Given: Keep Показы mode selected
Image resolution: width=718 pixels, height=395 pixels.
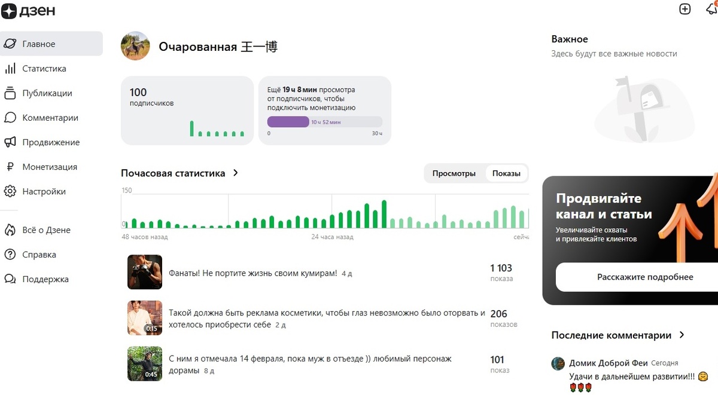Looking at the screenshot, I should 506,172.
